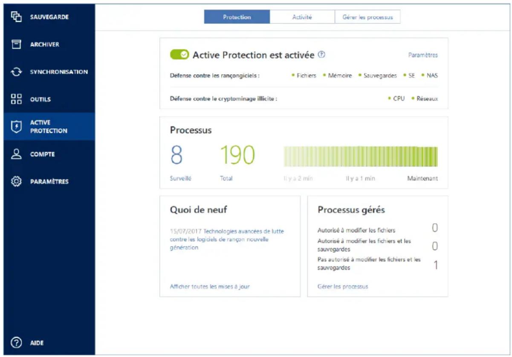Viewport: 512px width, 357px height.
Task: Click the SE defense indicator
Action: click(409, 75)
